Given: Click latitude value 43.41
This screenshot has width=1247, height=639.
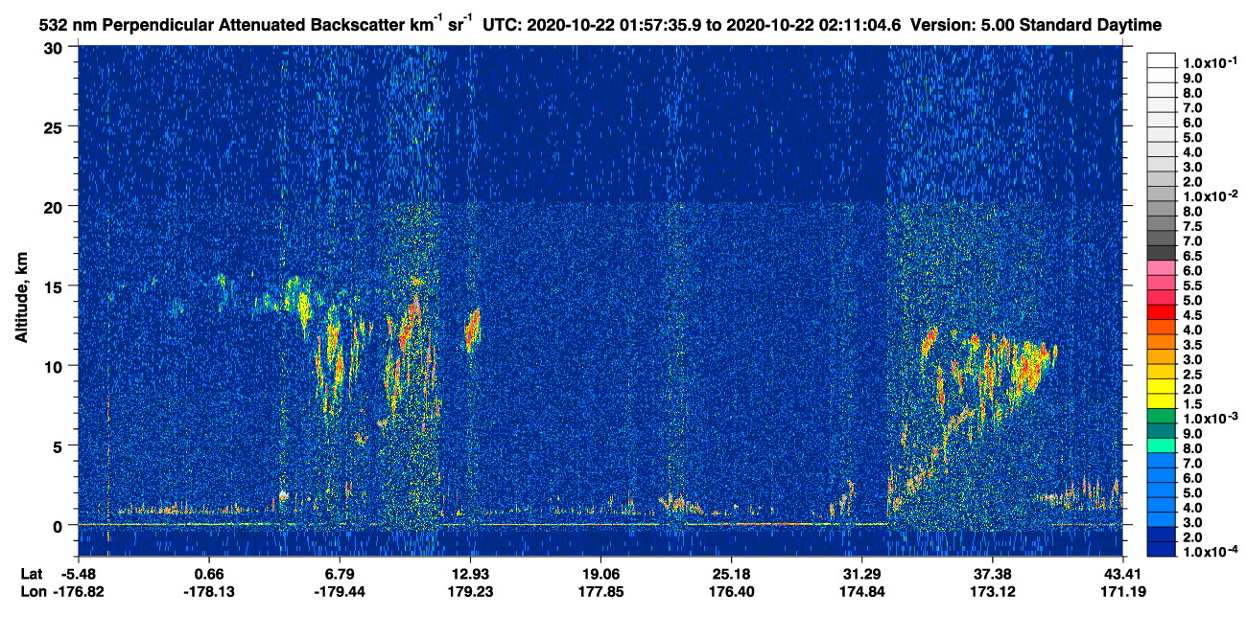Looking at the screenshot, I should click(1122, 573).
